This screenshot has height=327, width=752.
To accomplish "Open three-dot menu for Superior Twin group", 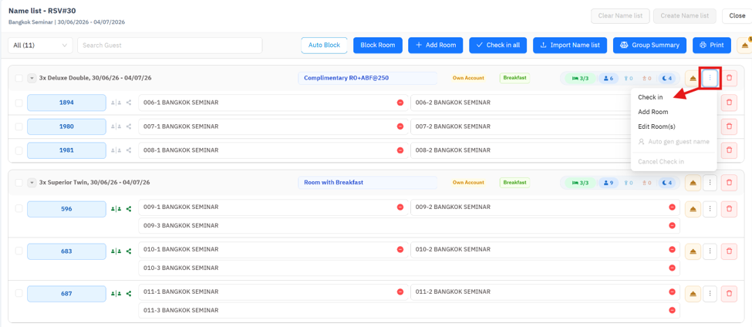I will [x=710, y=183].
